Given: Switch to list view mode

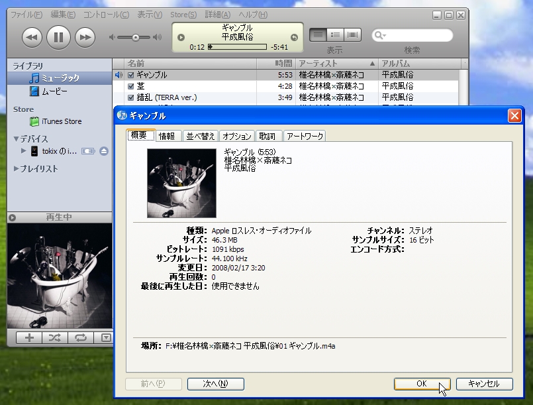Looking at the screenshot, I should pos(318,34).
